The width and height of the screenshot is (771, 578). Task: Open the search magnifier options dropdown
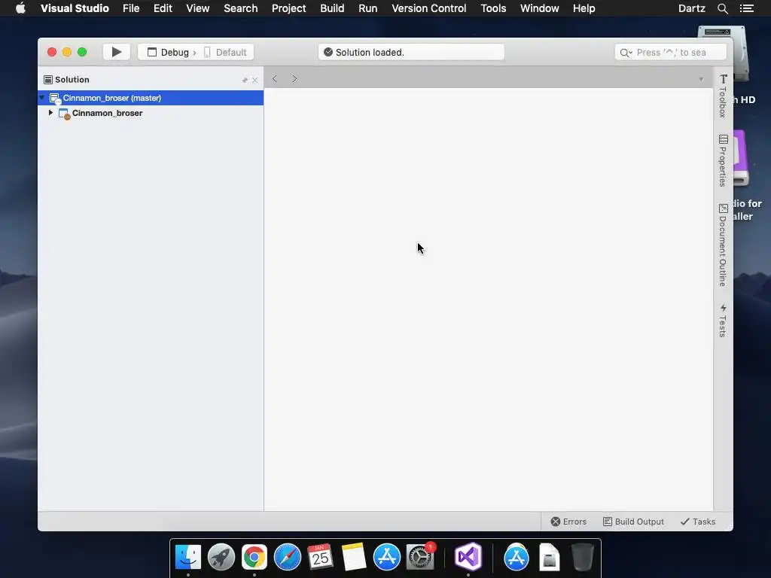click(626, 53)
